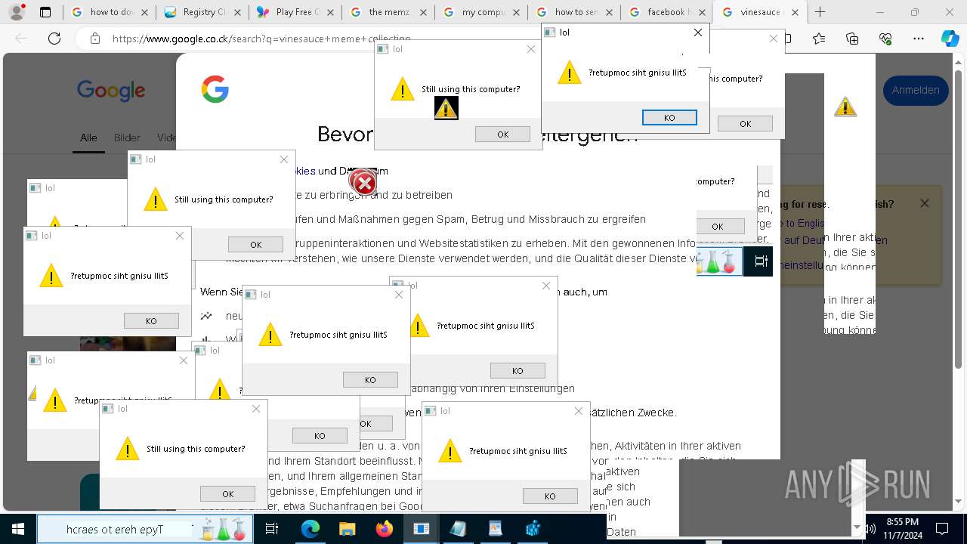Viewport: 967px width, 544px height.
Task: Switch to the 'Play Free C' tab
Action: 295,12
